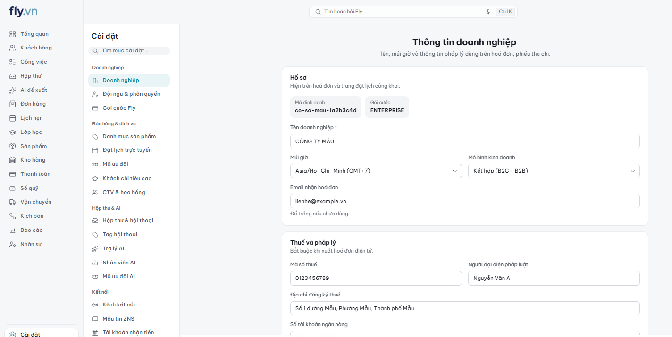
Task: Click the Sản phẩm box icon
Action: tap(13, 146)
